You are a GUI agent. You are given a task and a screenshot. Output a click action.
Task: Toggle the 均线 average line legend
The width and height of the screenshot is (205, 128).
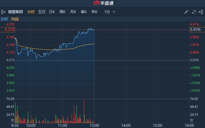(x=15, y=19)
